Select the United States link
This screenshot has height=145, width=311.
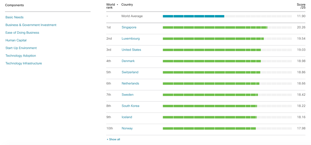pos(131,50)
